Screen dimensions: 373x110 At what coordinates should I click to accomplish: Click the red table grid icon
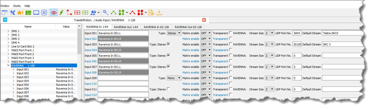(x=77, y=13)
